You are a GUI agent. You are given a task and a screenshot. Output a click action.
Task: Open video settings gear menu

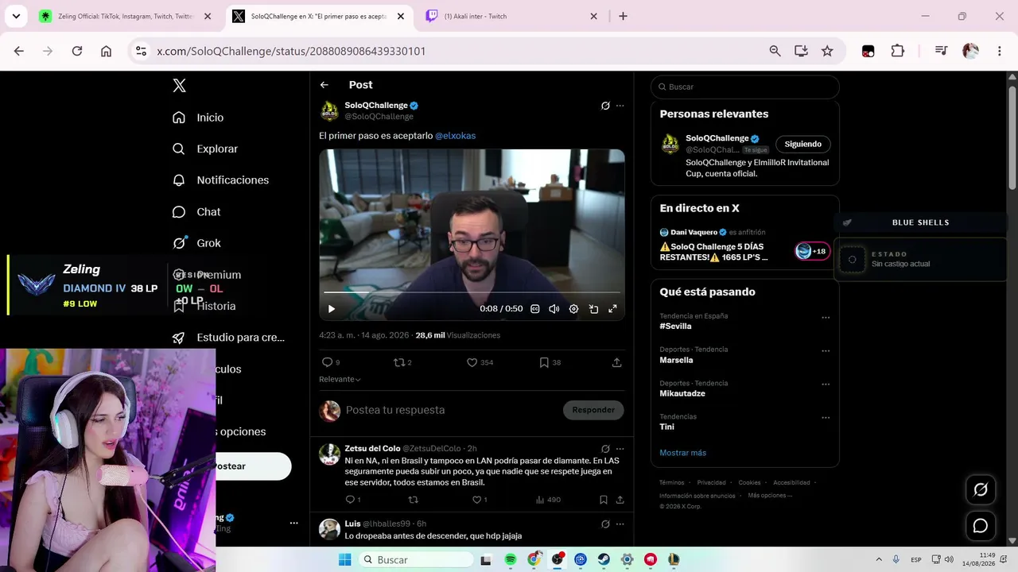tap(573, 309)
